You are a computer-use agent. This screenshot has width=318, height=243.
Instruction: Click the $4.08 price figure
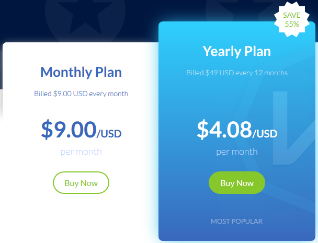point(224,130)
